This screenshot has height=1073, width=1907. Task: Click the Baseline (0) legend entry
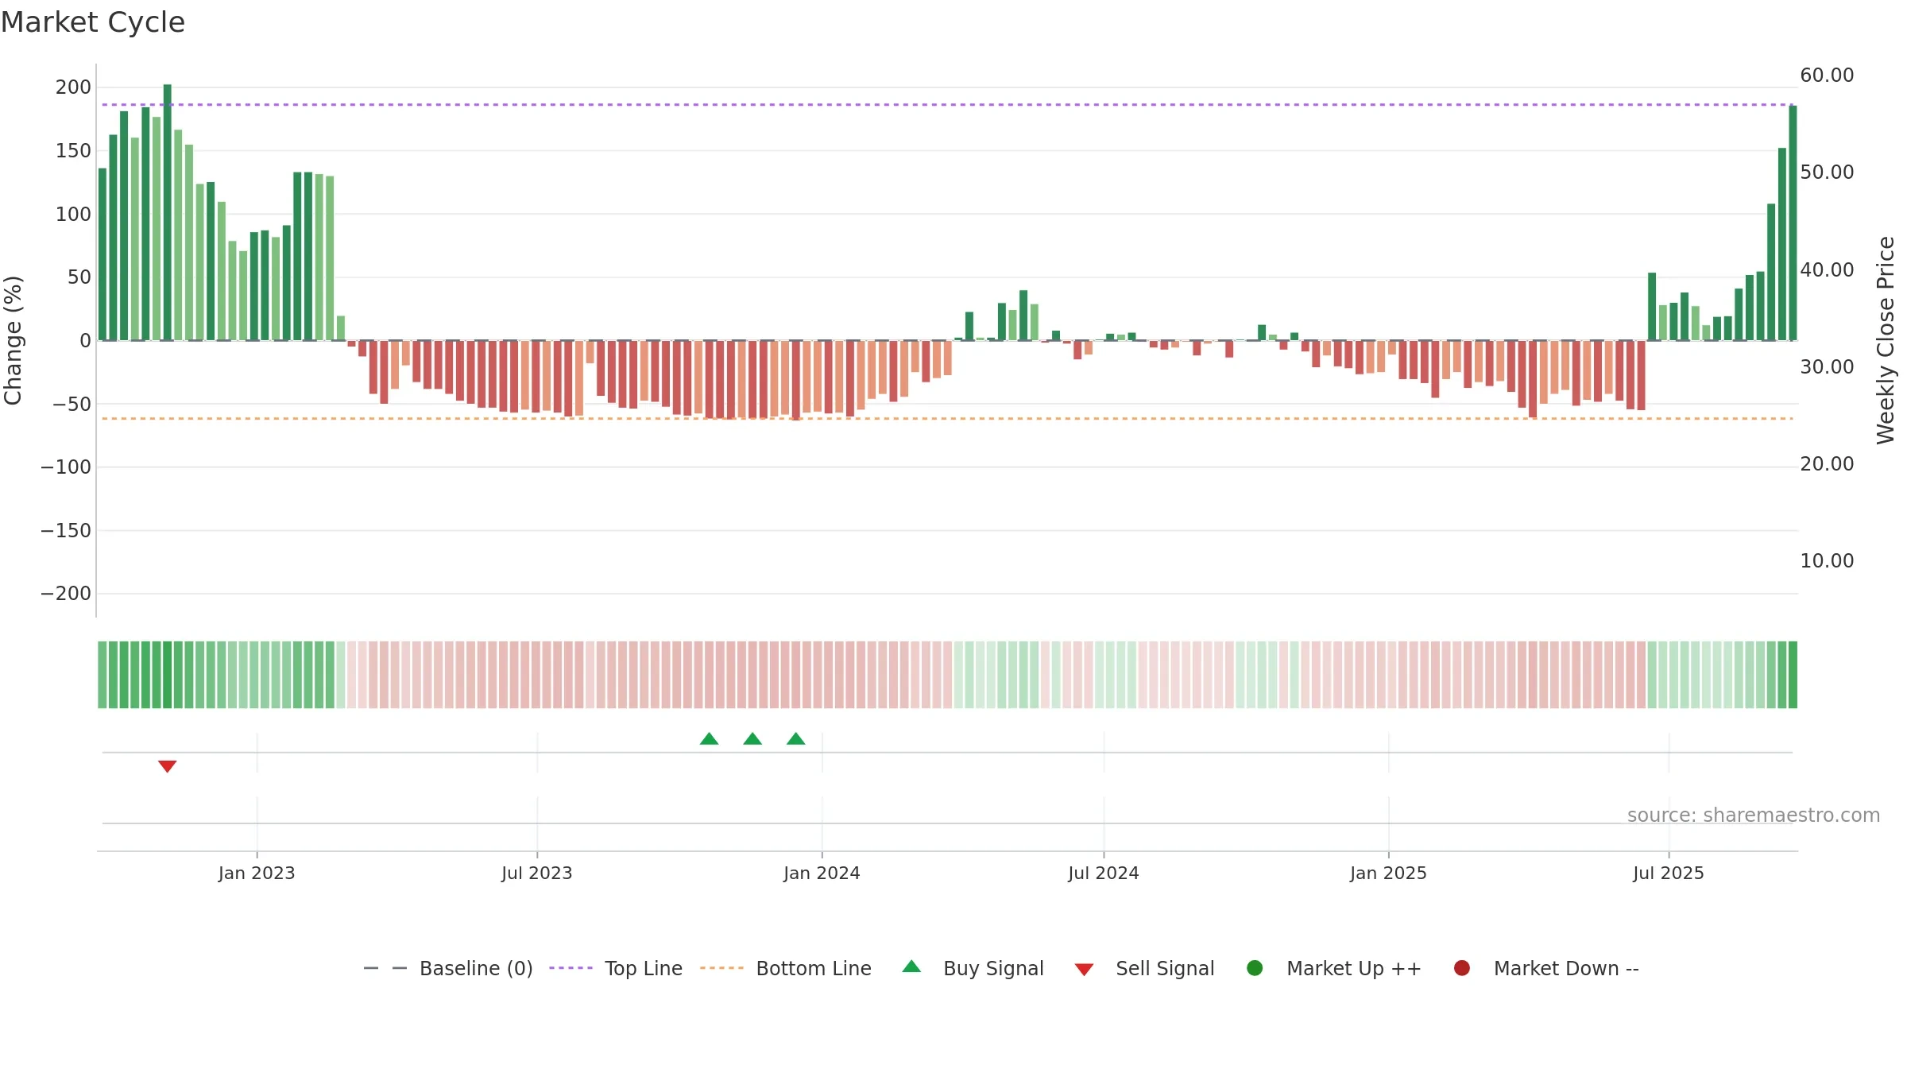(x=447, y=968)
